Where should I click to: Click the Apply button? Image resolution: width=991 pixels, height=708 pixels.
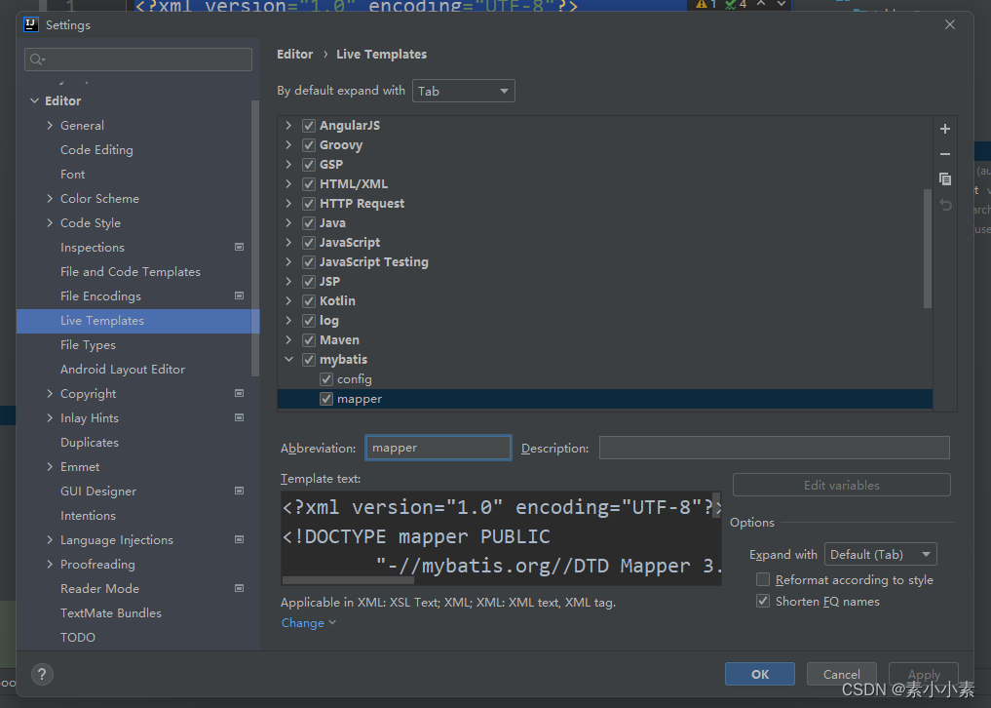tap(924, 674)
